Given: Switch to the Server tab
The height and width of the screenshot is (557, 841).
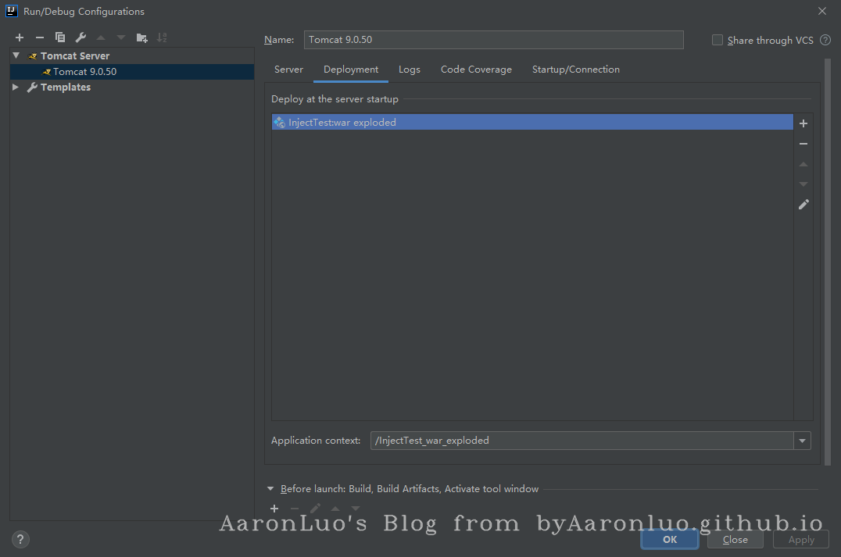Looking at the screenshot, I should 288,70.
